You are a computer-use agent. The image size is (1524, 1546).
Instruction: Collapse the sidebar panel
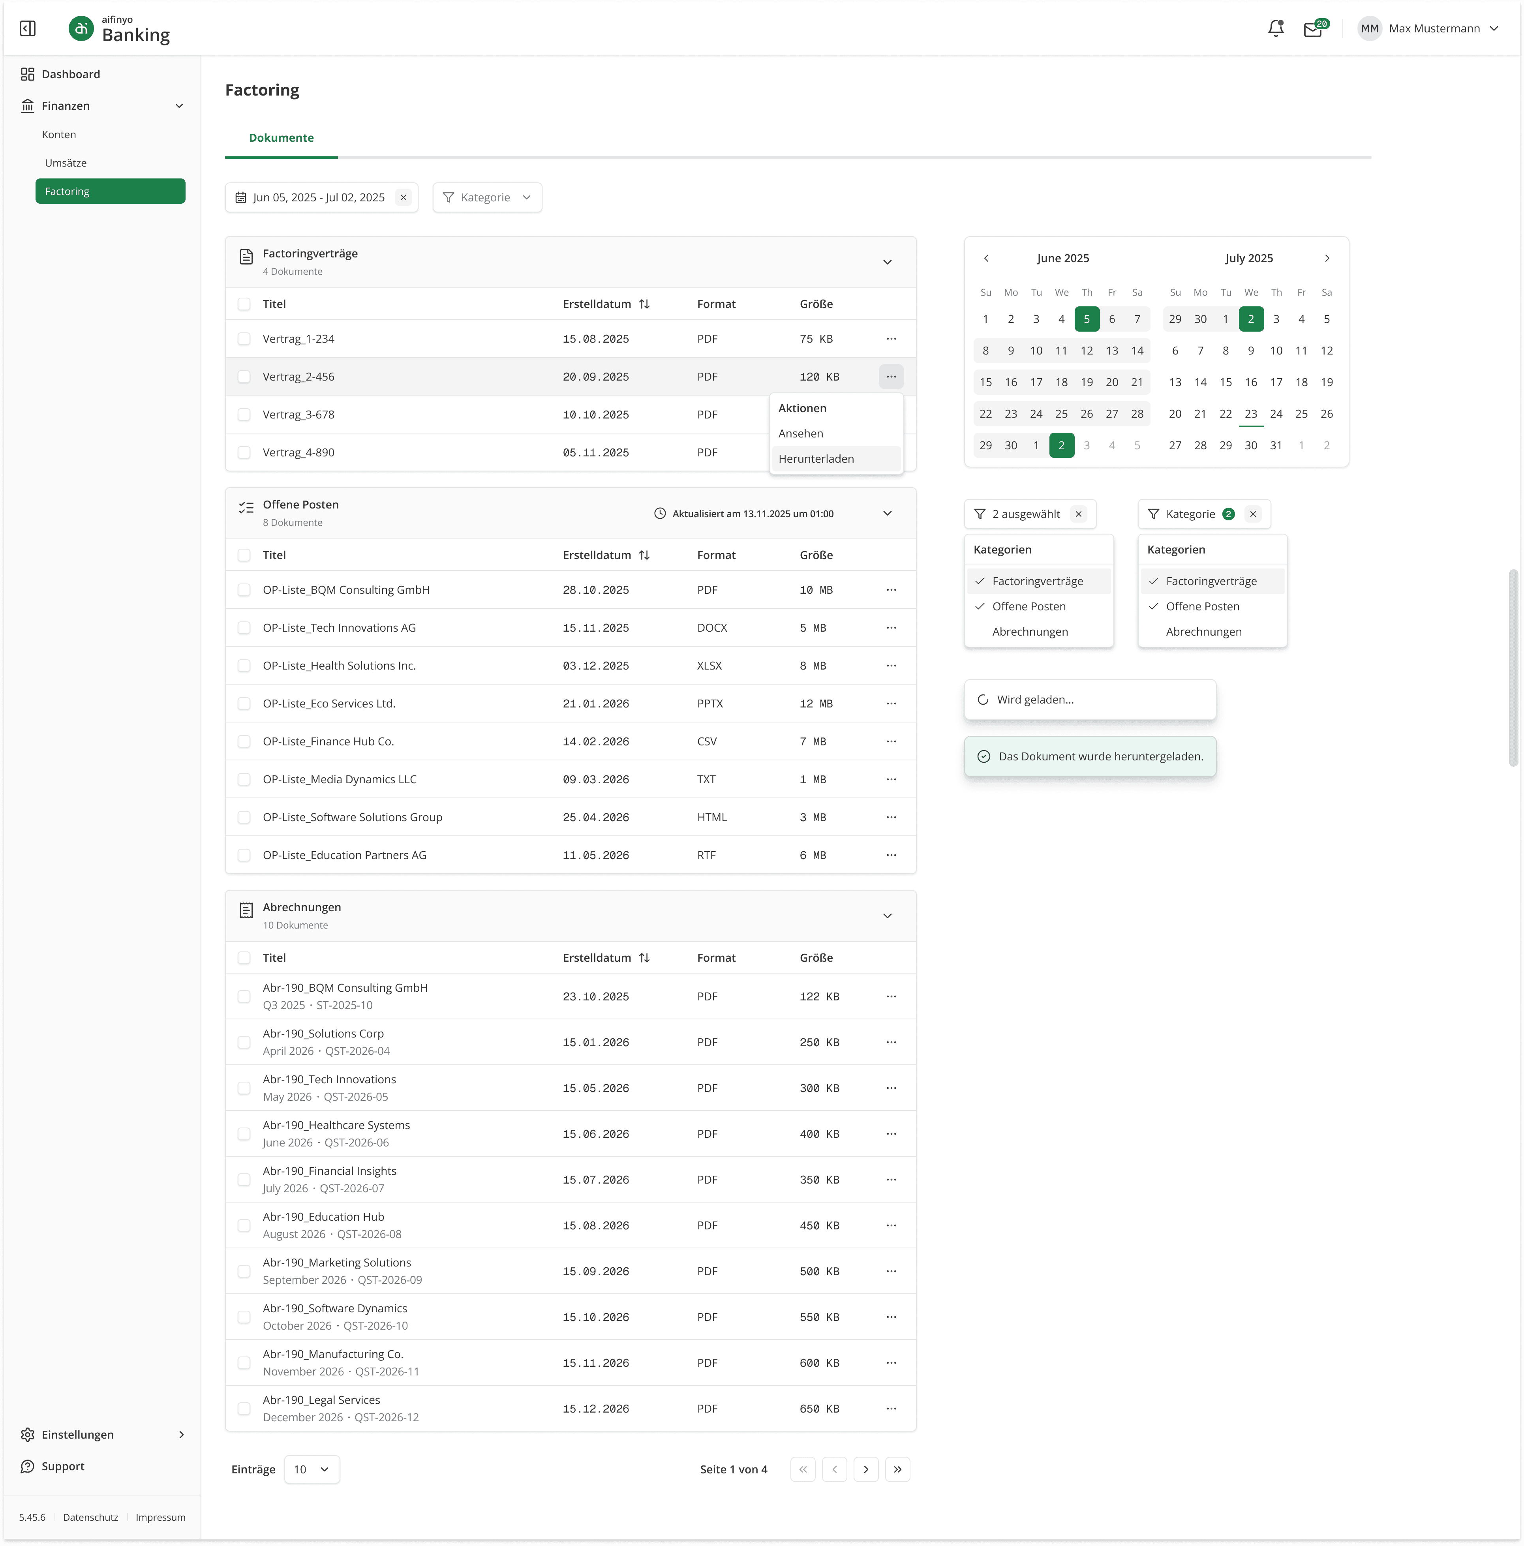[x=27, y=29]
